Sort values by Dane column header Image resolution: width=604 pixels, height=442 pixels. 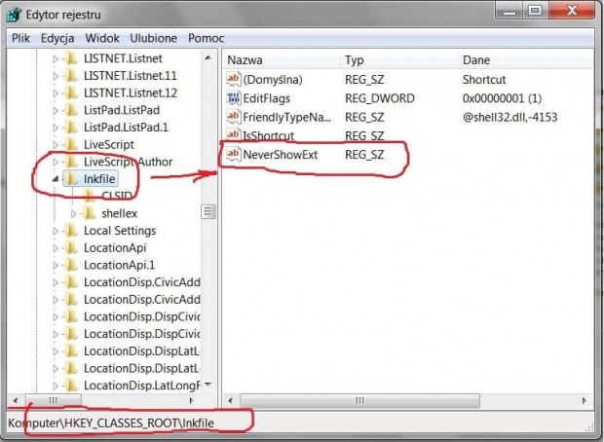526,59
